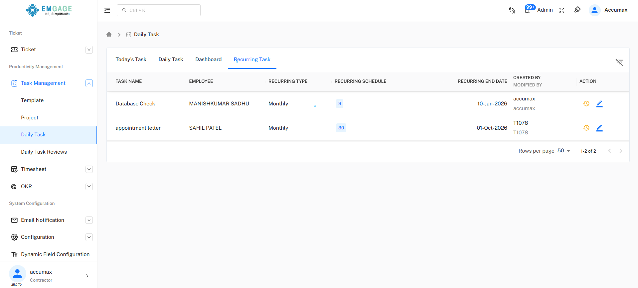This screenshot has width=638, height=288.
Task: Clear filters using the filter-off icon
Action: 619,62
